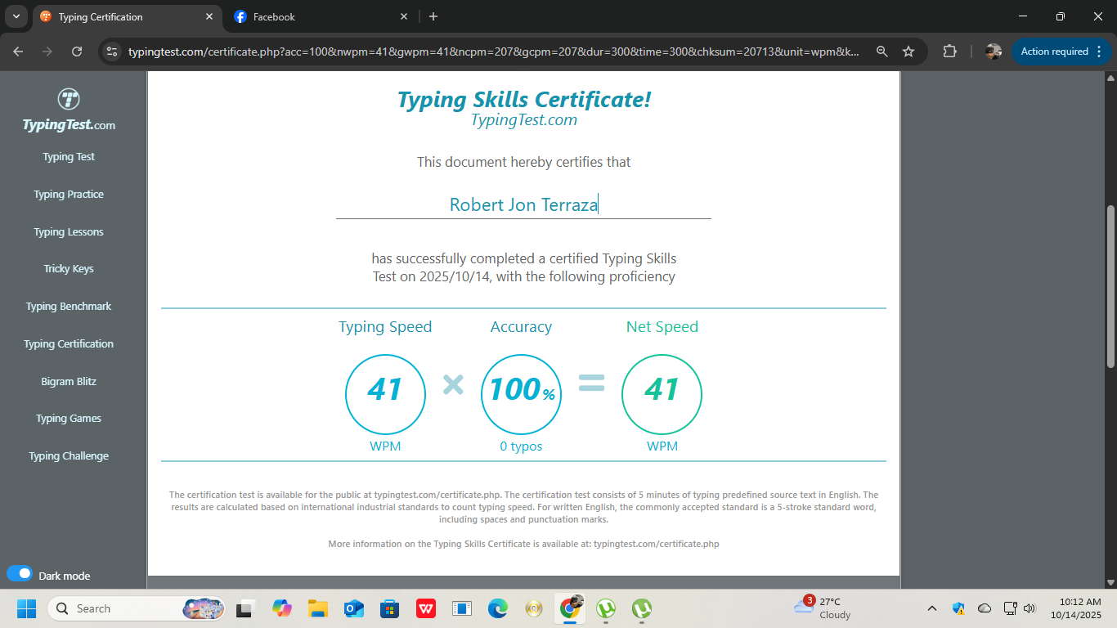The width and height of the screenshot is (1117, 628).
Task: Click the '0 typos' text
Action: coord(521,446)
